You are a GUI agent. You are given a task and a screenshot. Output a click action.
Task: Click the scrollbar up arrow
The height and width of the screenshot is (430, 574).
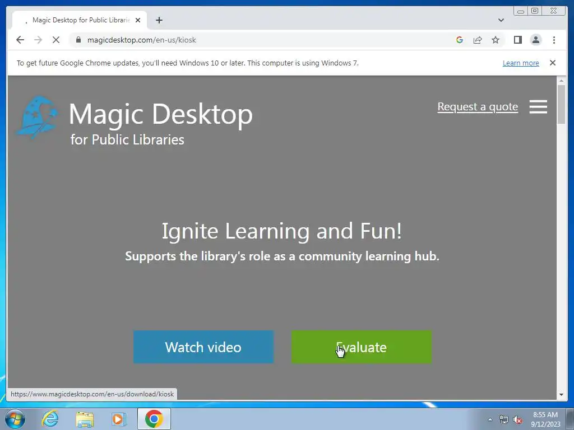pyautogui.click(x=561, y=81)
